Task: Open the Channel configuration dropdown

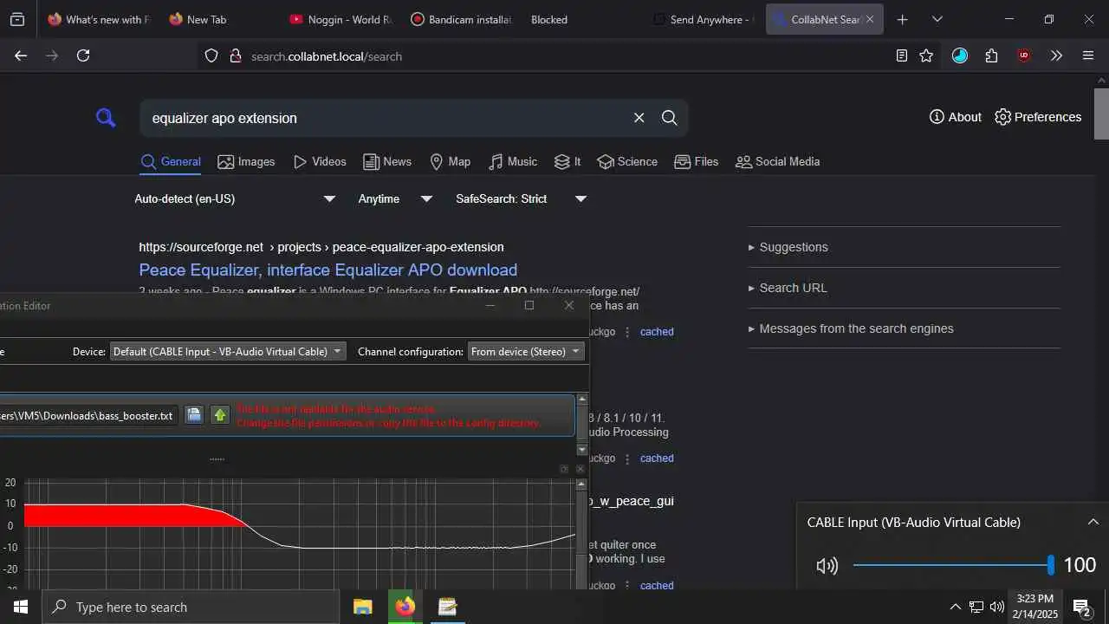Action: pos(526,352)
